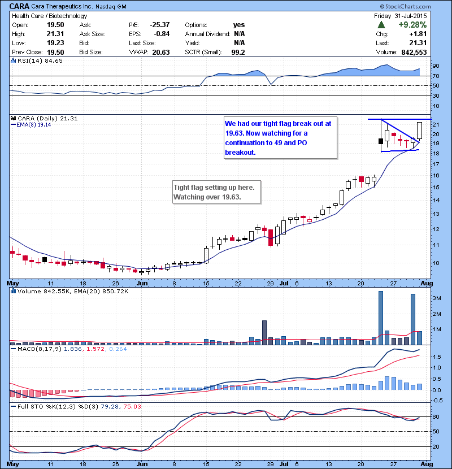Click the Cara Therapeutics Inc. company name
The width and height of the screenshot is (452, 469).
62,6
